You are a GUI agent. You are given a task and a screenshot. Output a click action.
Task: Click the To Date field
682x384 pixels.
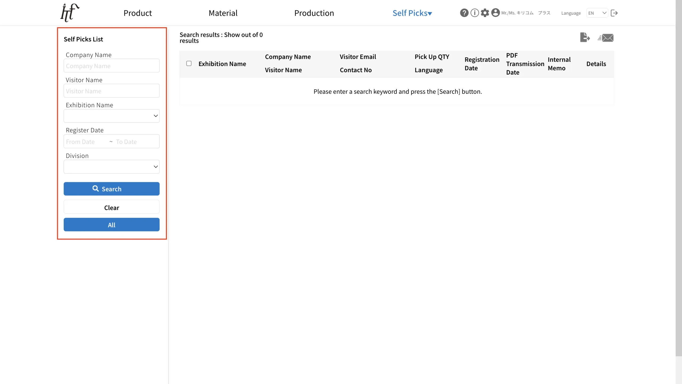tap(136, 141)
